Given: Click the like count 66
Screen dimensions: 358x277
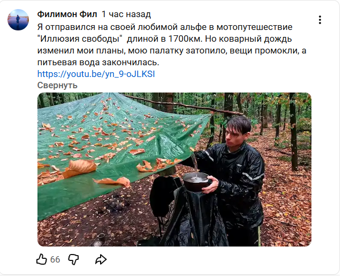Looking at the screenshot, I should (55, 259).
